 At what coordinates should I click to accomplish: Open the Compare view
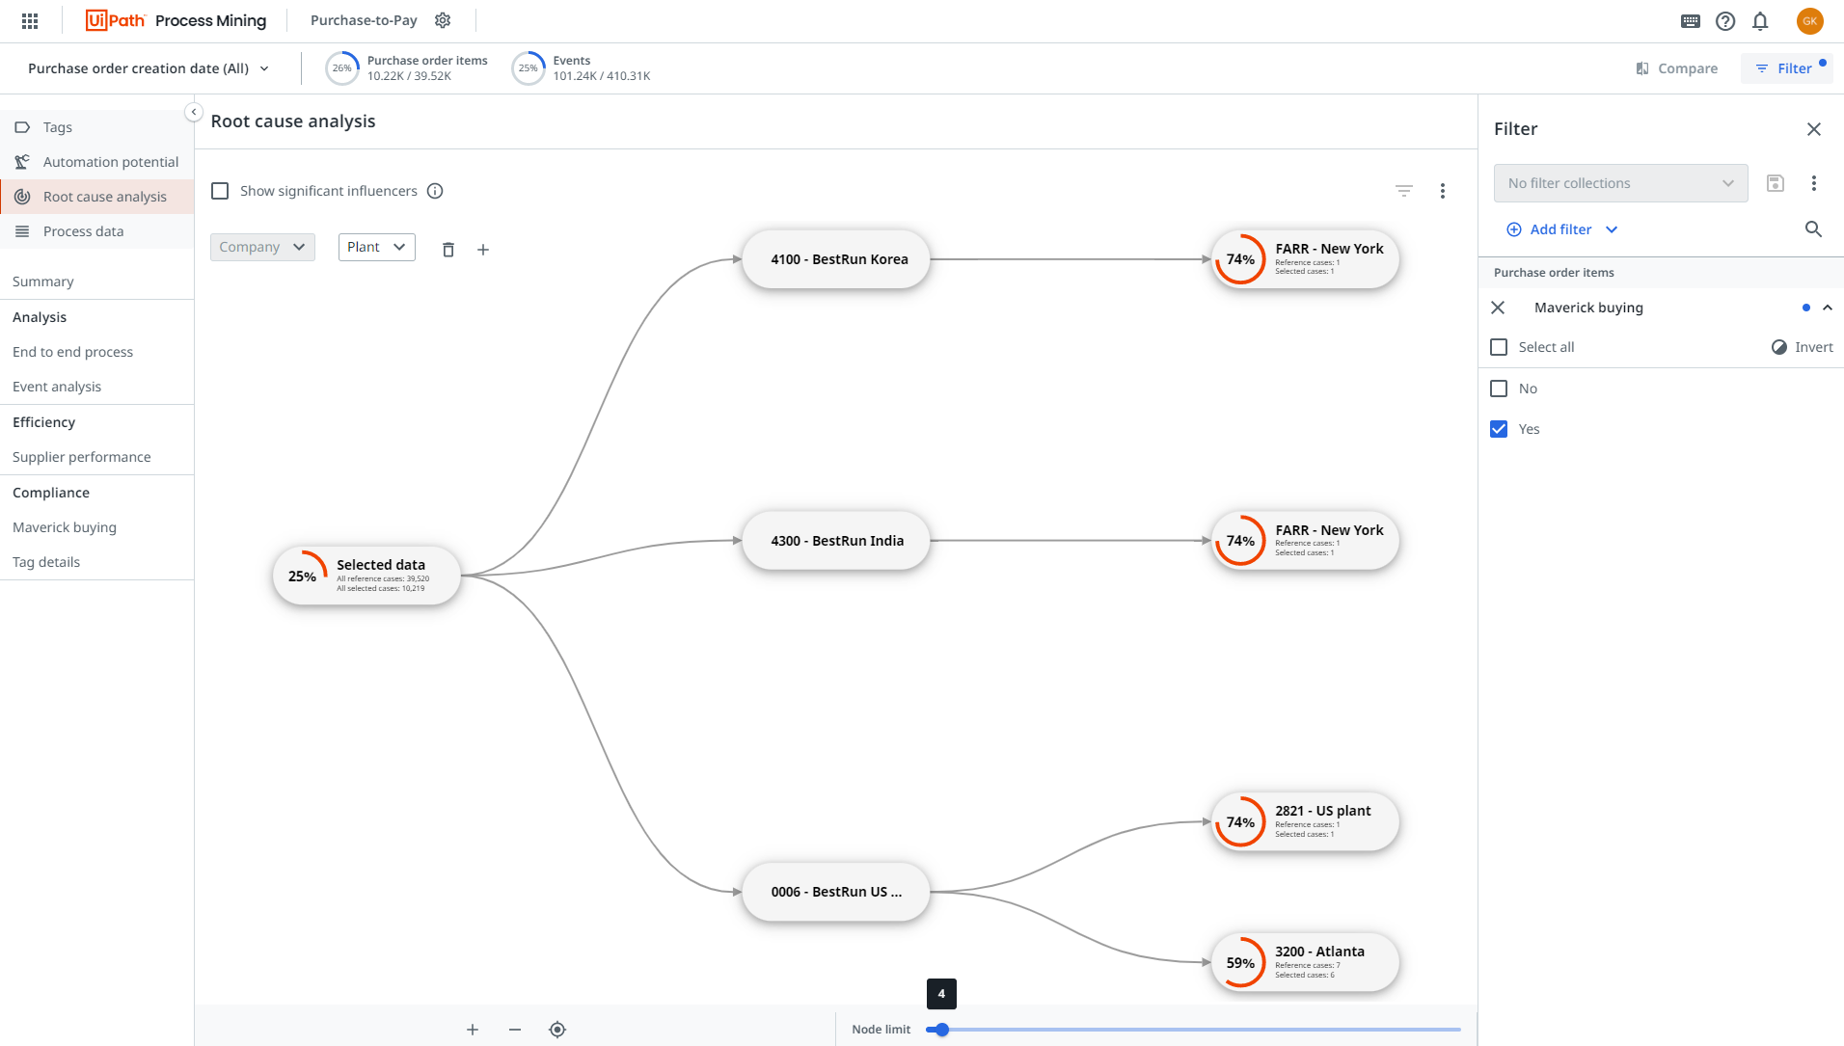coord(1676,67)
